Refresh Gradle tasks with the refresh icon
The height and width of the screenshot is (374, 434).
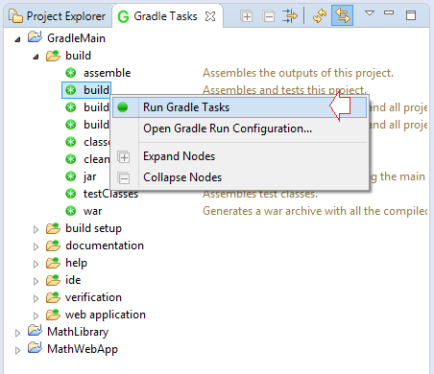coord(320,15)
